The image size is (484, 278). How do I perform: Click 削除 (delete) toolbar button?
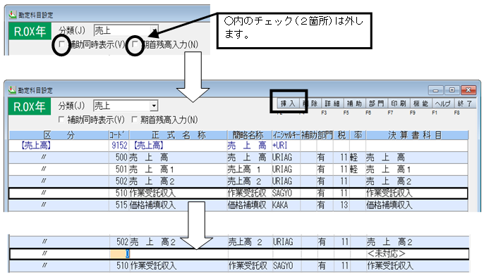(310, 103)
